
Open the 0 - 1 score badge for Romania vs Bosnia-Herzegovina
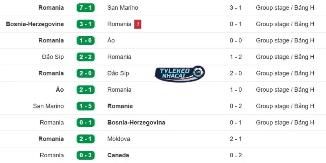[x=86, y=122]
